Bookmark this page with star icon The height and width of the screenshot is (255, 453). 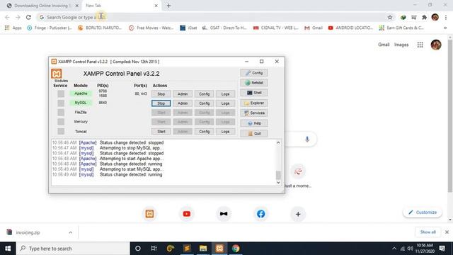(x=390, y=17)
